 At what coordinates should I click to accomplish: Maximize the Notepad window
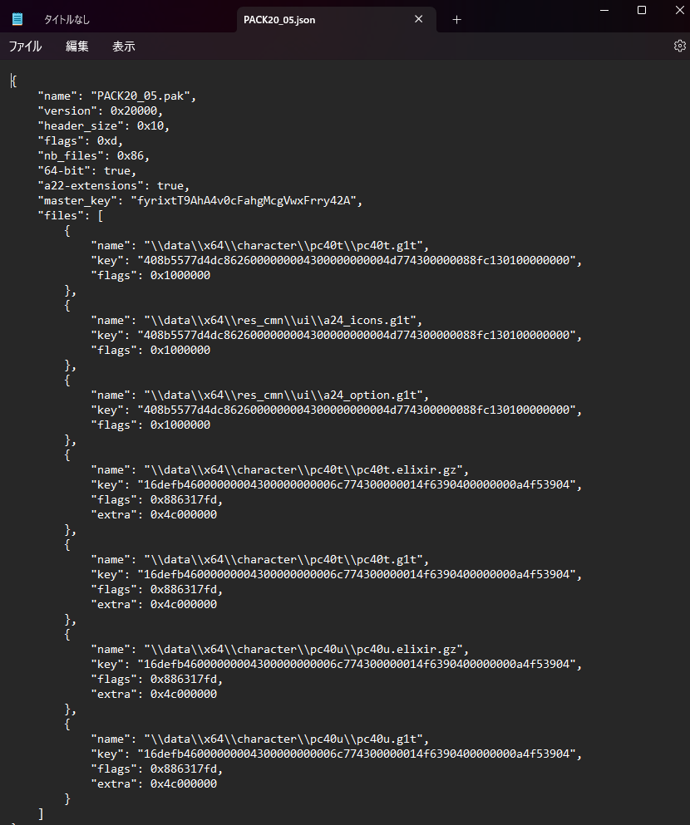(642, 10)
